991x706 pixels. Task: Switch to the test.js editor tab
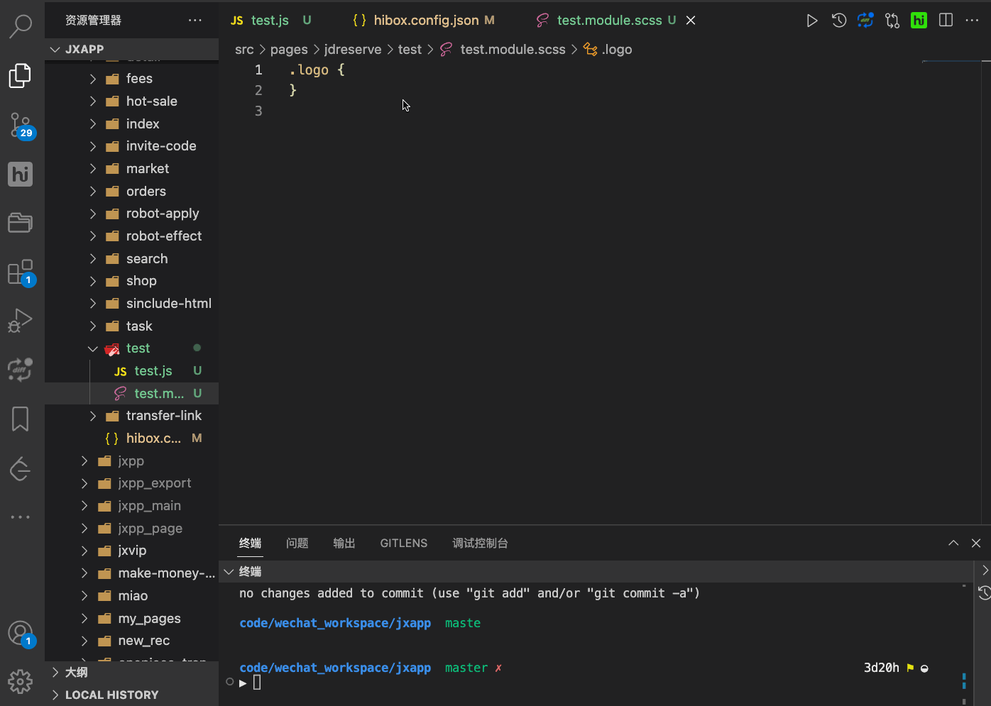pos(270,21)
